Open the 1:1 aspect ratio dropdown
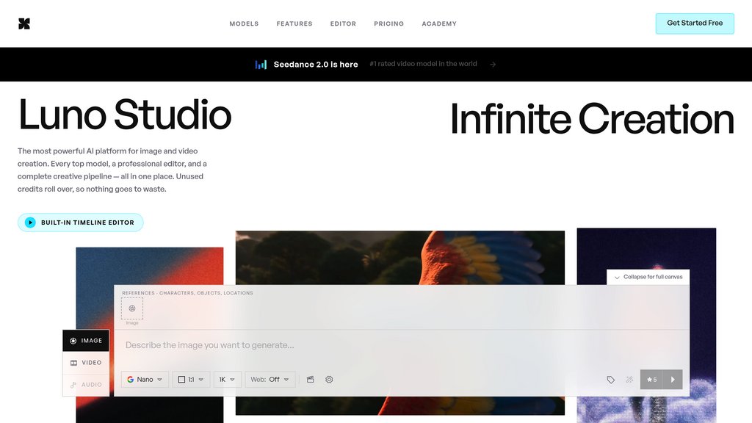The width and height of the screenshot is (752, 423). (x=191, y=380)
